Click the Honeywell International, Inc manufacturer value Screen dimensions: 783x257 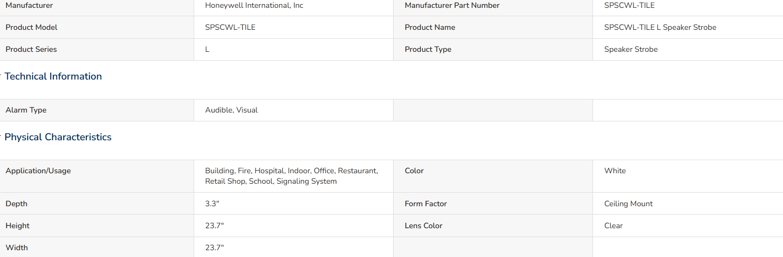tap(254, 5)
